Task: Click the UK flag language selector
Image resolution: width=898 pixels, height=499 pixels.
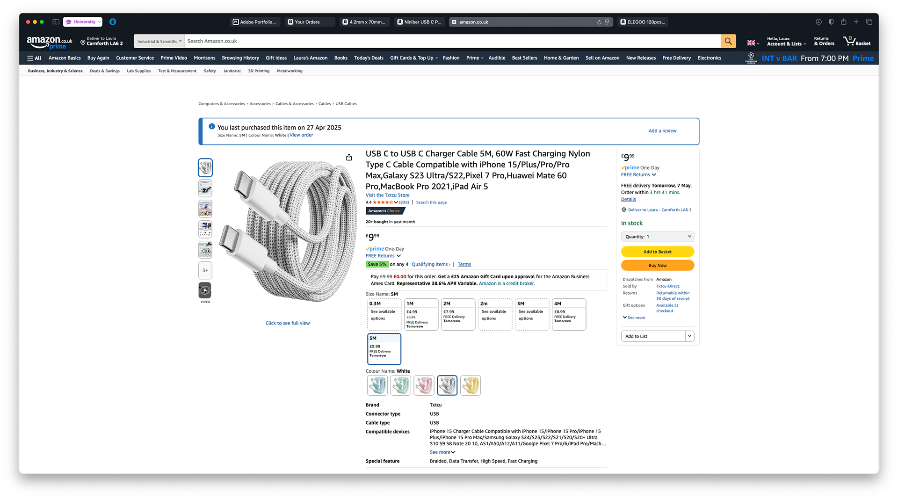Action: tap(753, 43)
